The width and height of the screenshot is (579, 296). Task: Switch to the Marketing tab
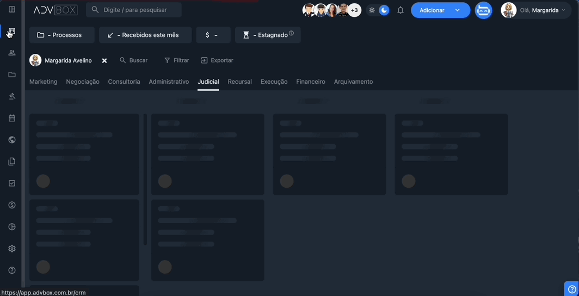click(x=43, y=82)
